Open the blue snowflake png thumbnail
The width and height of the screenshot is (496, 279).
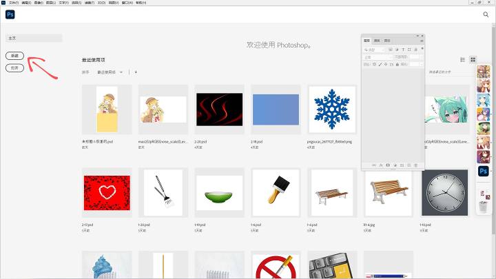332,109
